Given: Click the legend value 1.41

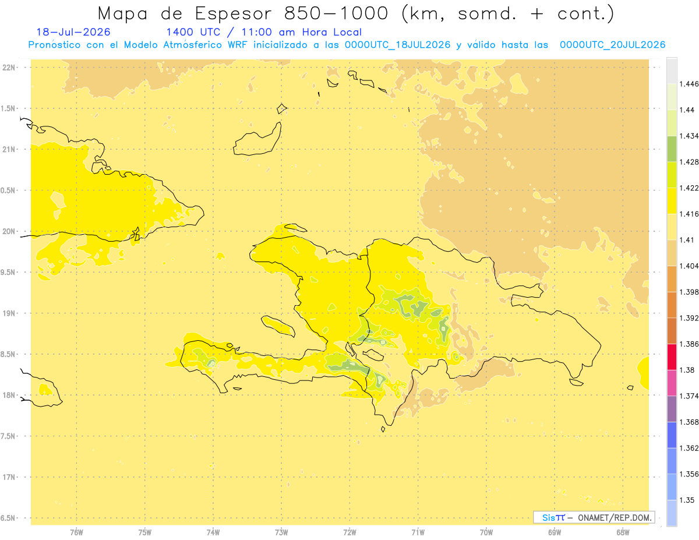Looking at the screenshot, I should tap(688, 240).
